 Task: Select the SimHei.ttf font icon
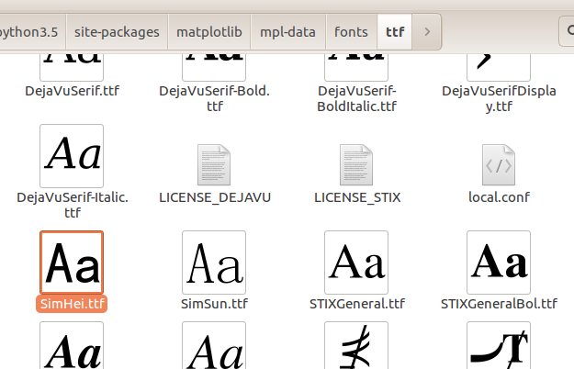(x=72, y=263)
